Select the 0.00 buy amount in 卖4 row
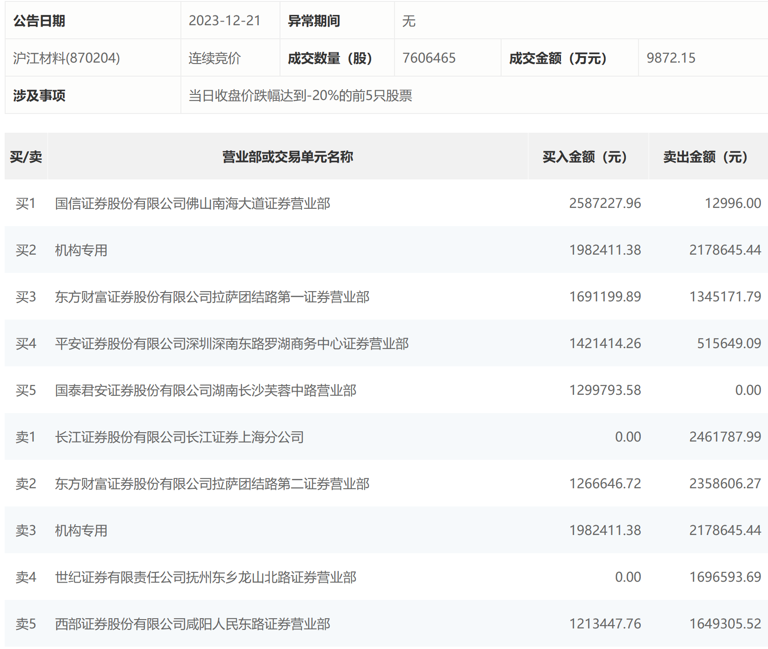The width and height of the screenshot is (768, 649). click(x=628, y=577)
